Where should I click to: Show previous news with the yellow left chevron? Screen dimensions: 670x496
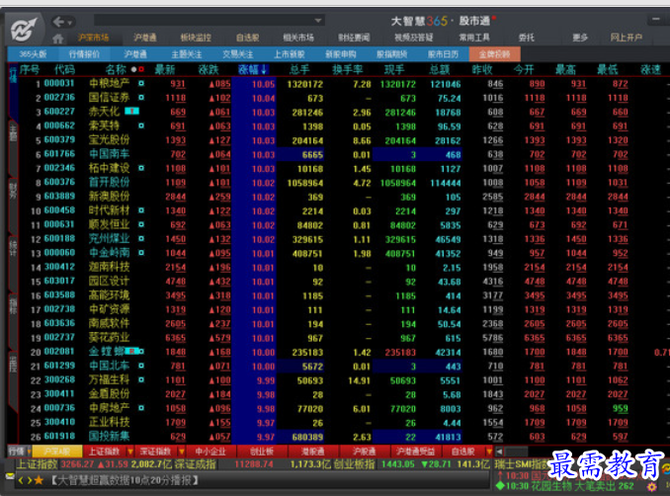point(21,480)
